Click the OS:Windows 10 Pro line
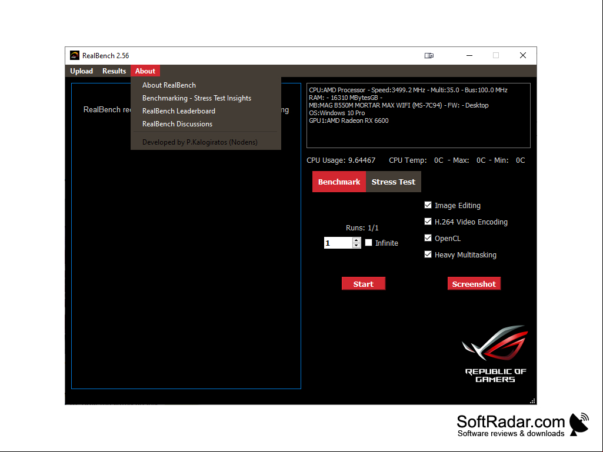 pyautogui.click(x=337, y=113)
